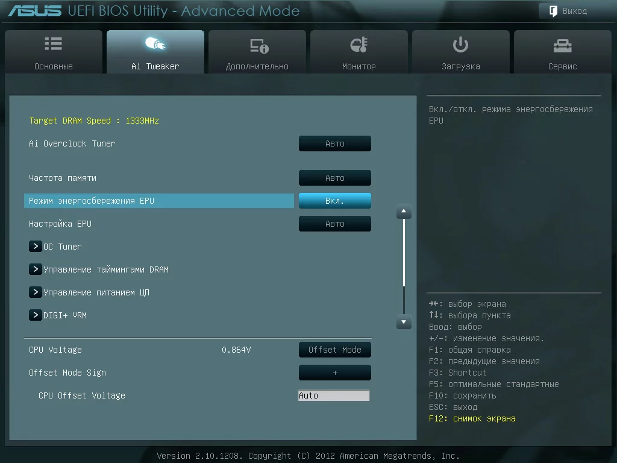Click the scroll down arrow button
617x463 pixels.
404,322
